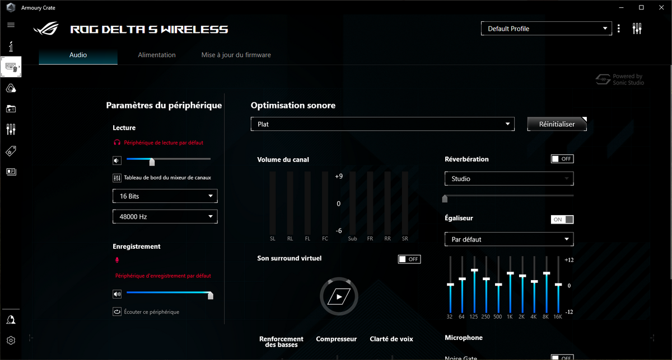The image size is (672, 360).
Task: Open the Default Profile dropdown
Action: [x=547, y=29]
